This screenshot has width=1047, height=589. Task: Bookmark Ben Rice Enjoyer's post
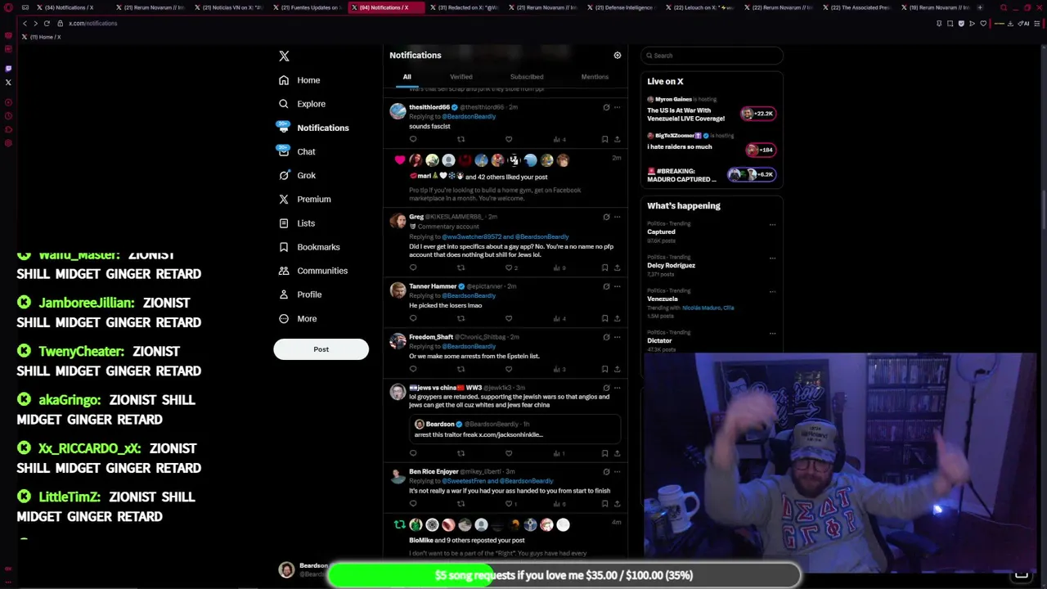click(x=604, y=504)
